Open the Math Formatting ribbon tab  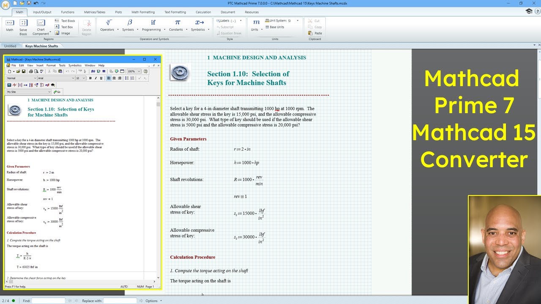pos(144,12)
